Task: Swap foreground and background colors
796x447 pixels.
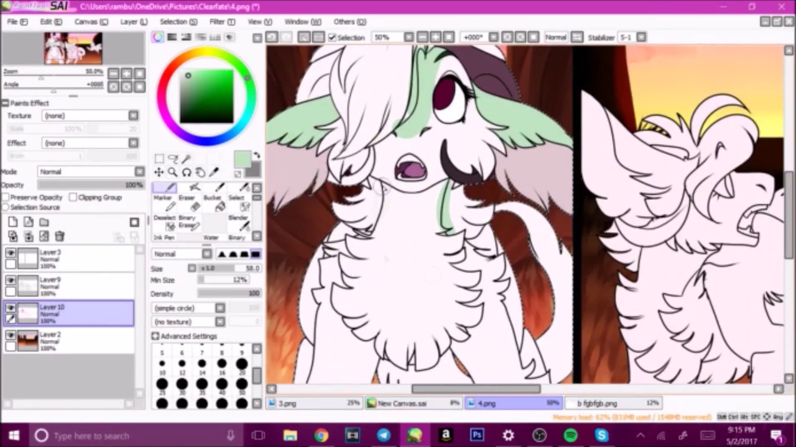Action: click(x=256, y=156)
